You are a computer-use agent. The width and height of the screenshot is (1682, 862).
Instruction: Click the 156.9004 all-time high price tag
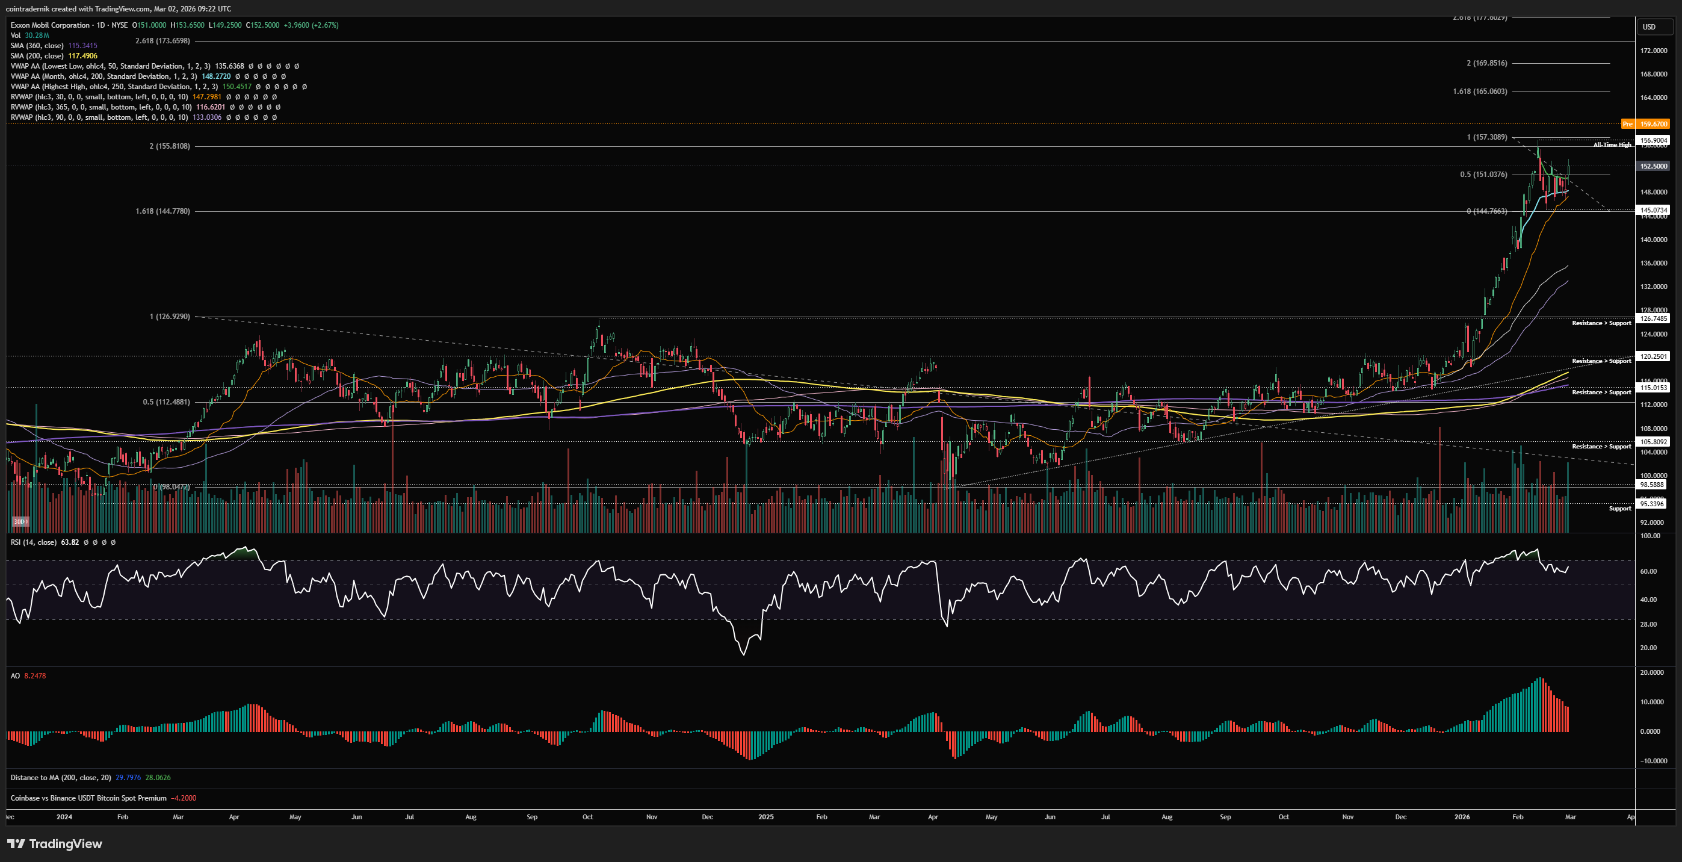(x=1653, y=140)
